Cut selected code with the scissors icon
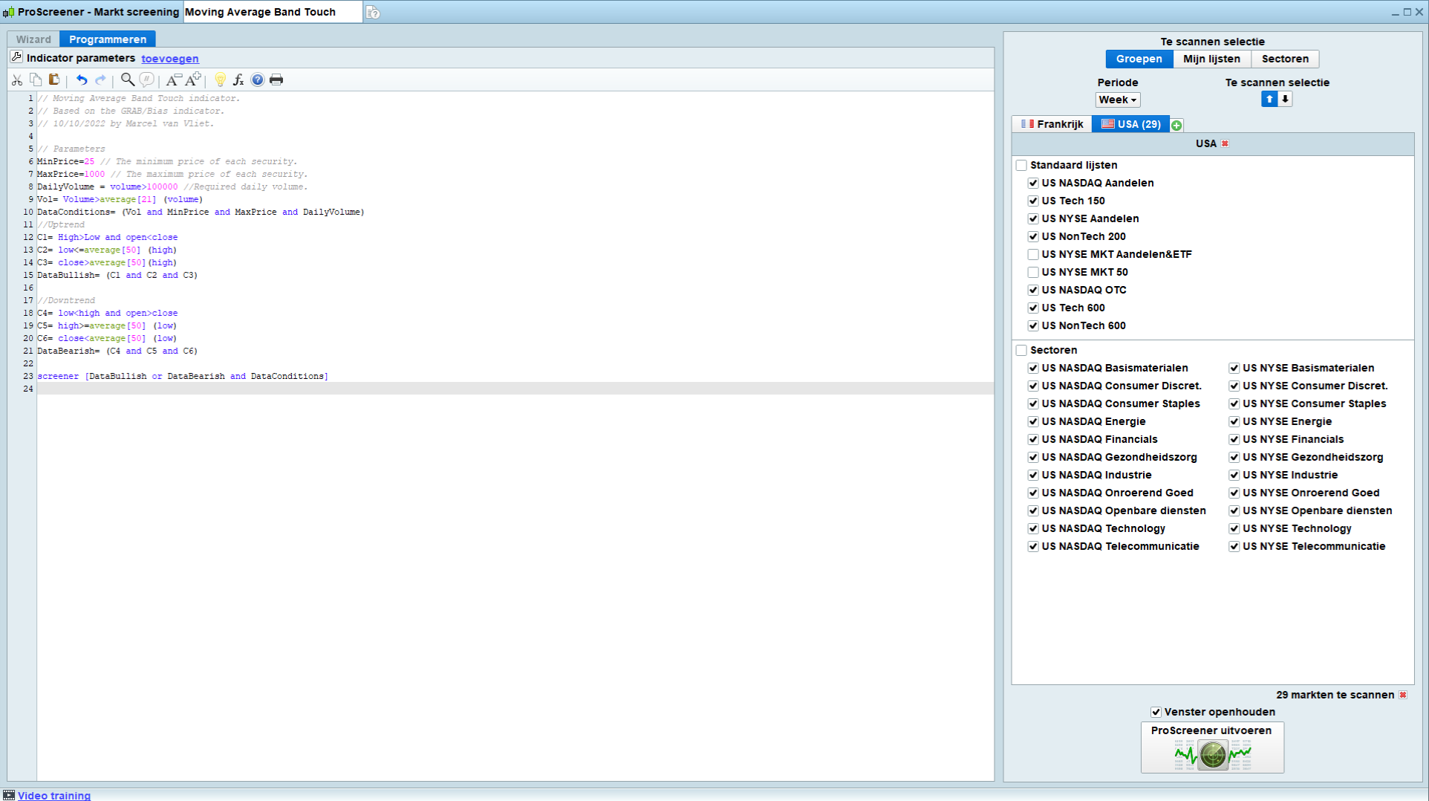The image size is (1429, 801). click(17, 80)
